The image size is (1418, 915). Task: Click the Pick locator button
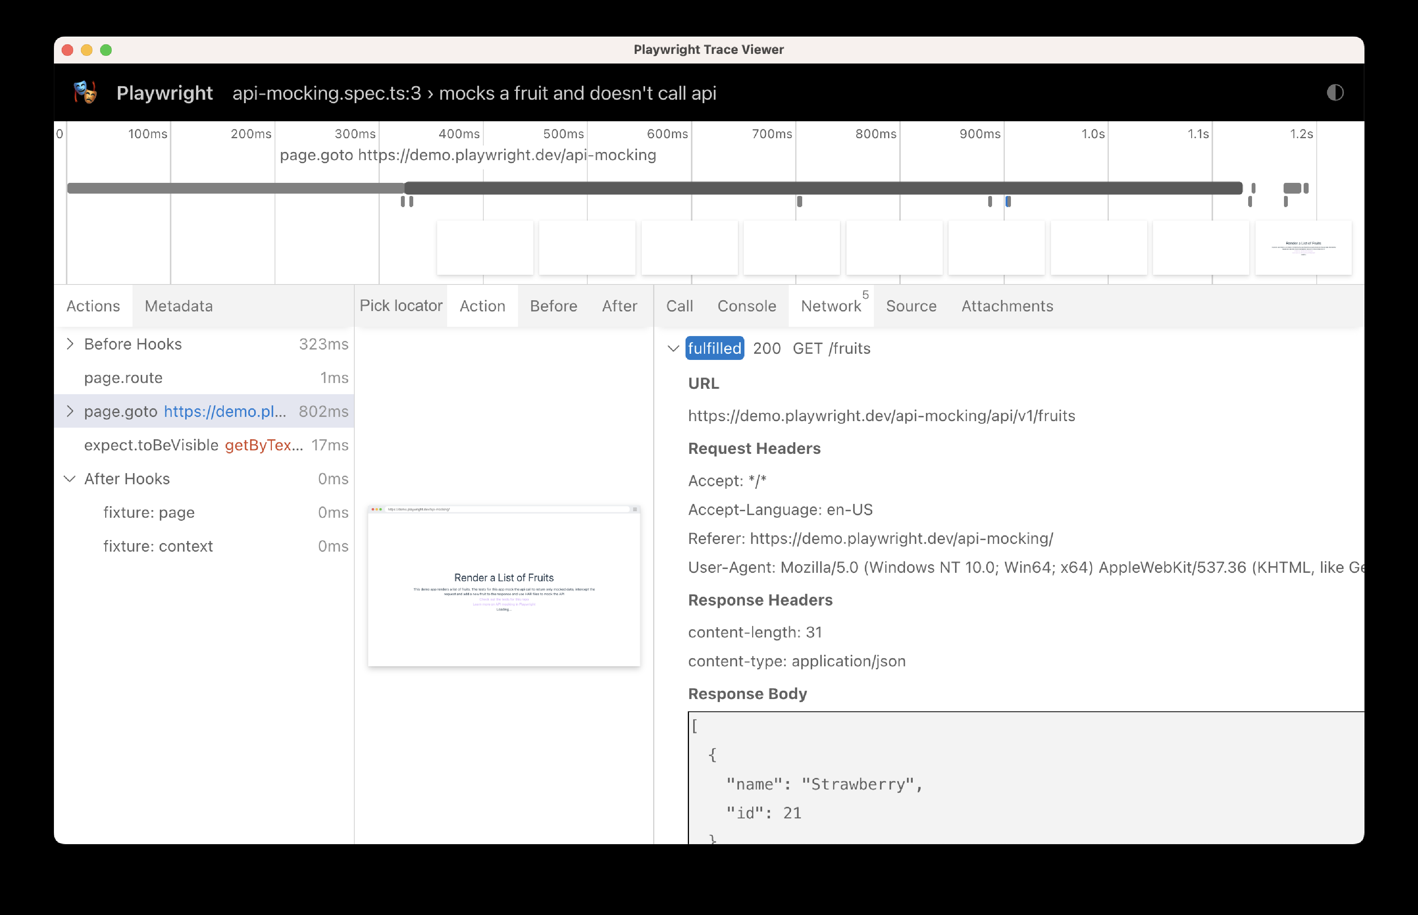click(401, 305)
